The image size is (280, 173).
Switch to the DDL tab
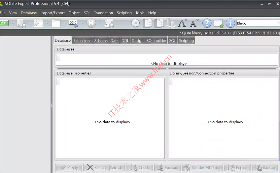coord(125,40)
